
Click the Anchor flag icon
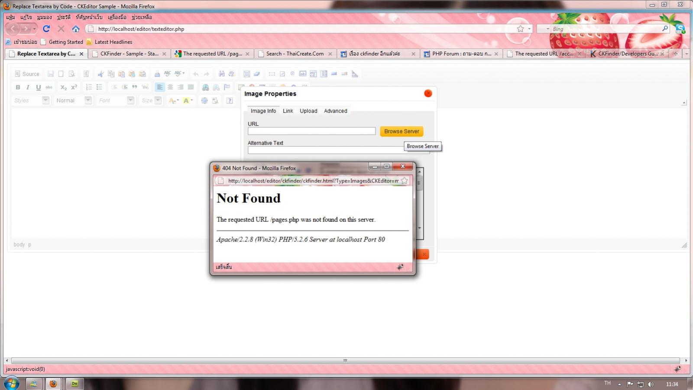(x=227, y=87)
